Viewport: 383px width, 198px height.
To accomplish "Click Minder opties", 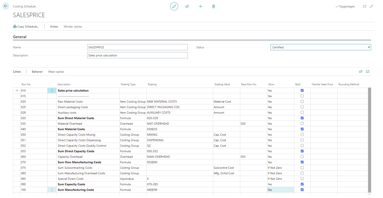I will coord(73,27).
